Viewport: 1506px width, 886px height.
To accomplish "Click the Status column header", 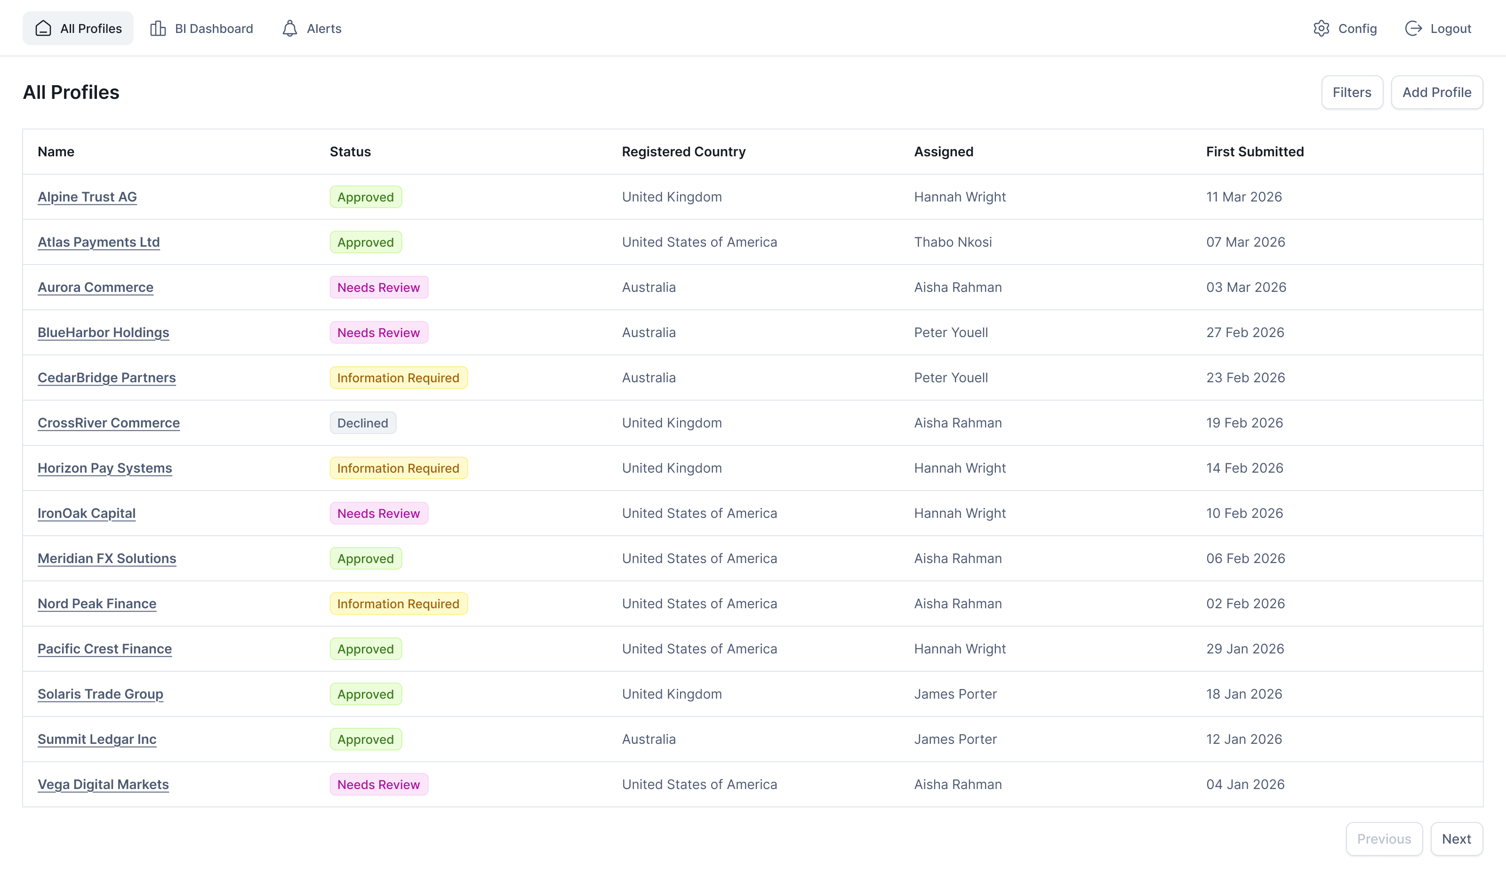I will (x=350, y=152).
